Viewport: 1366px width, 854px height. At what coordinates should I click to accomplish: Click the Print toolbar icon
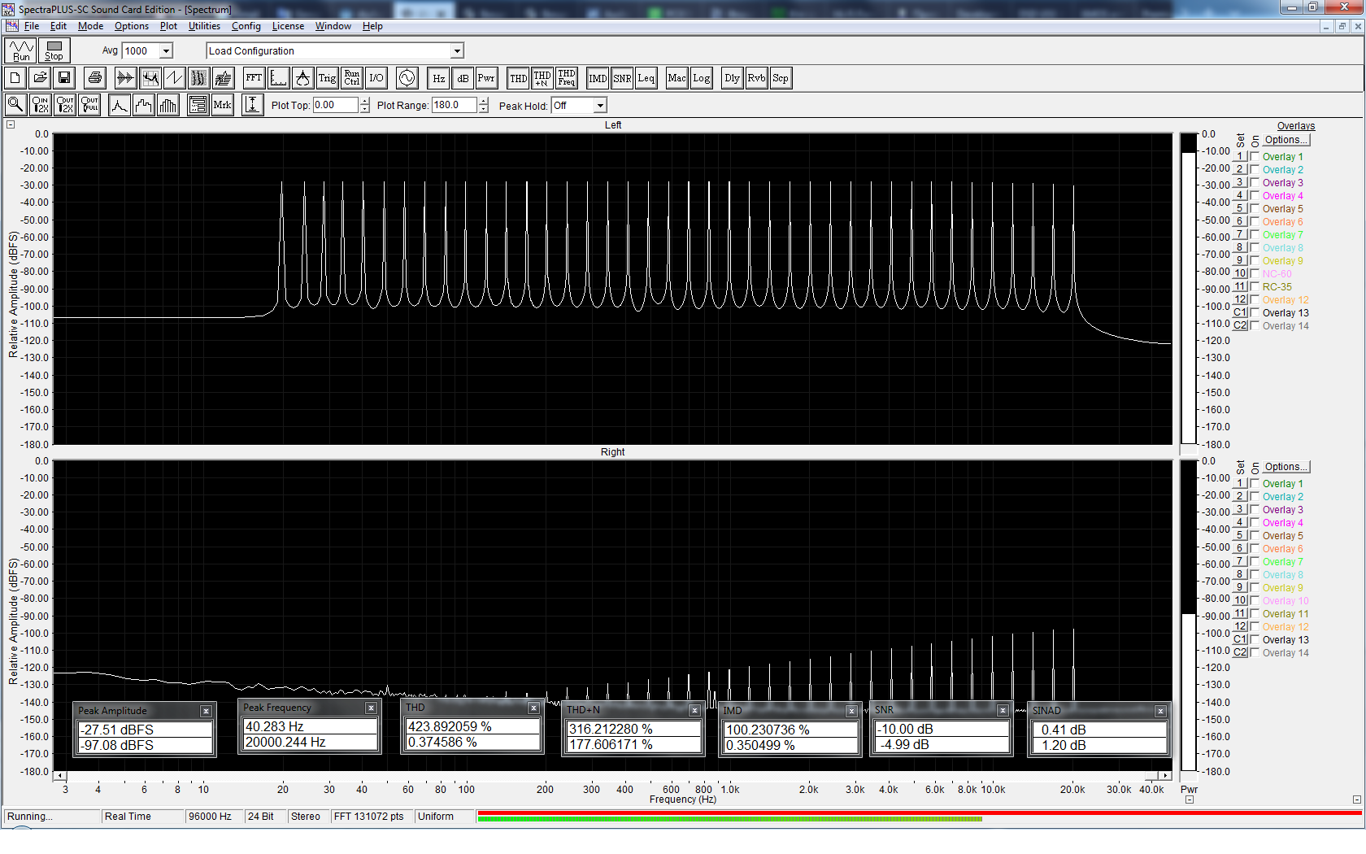[x=95, y=78]
